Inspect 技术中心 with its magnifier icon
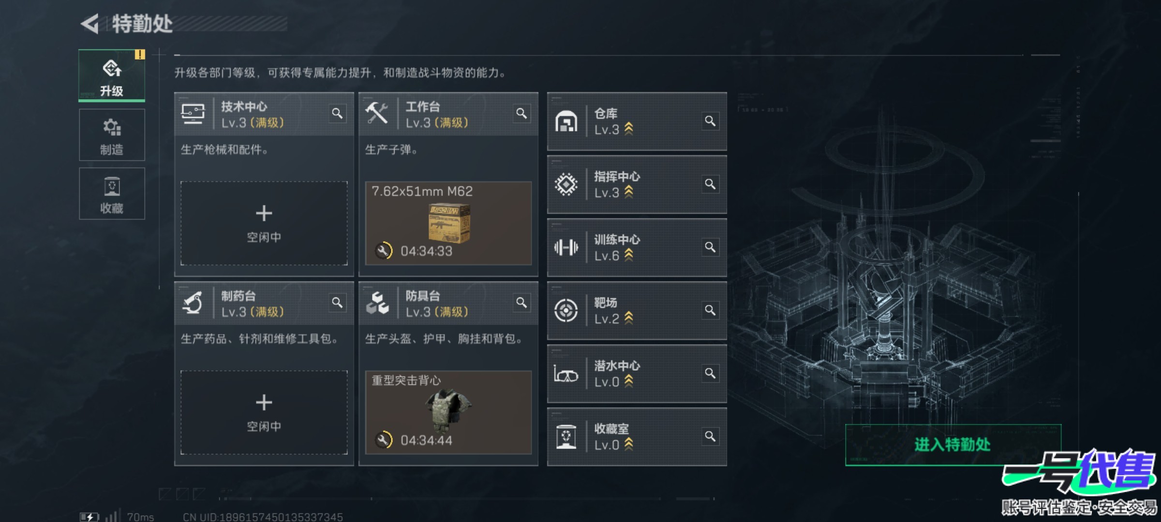 click(x=337, y=114)
